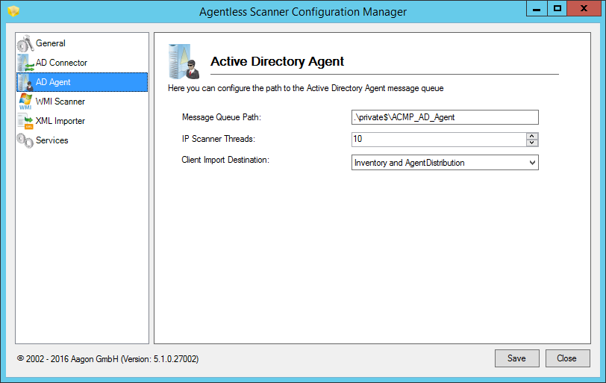
Task: Maximize the Configuration Manager window
Action: (x=557, y=8)
